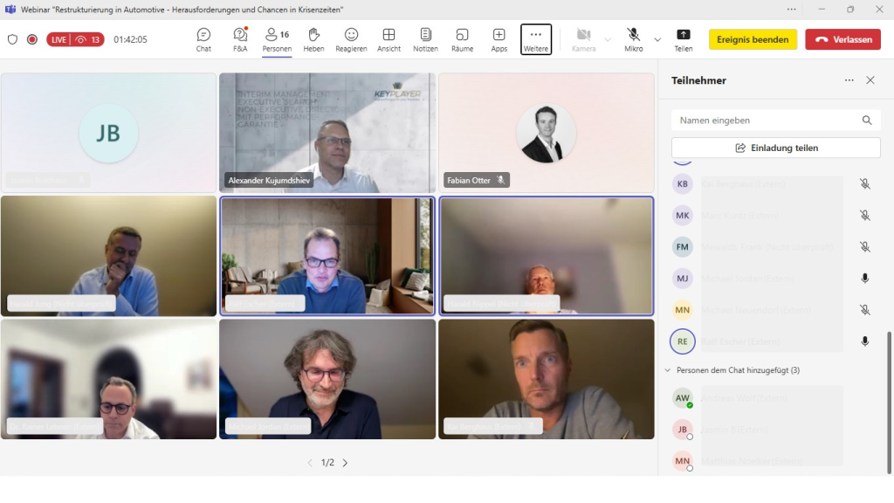Toggle the Mikro microphone mute
This screenshot has width=894, height=503.
coord(633,39)
